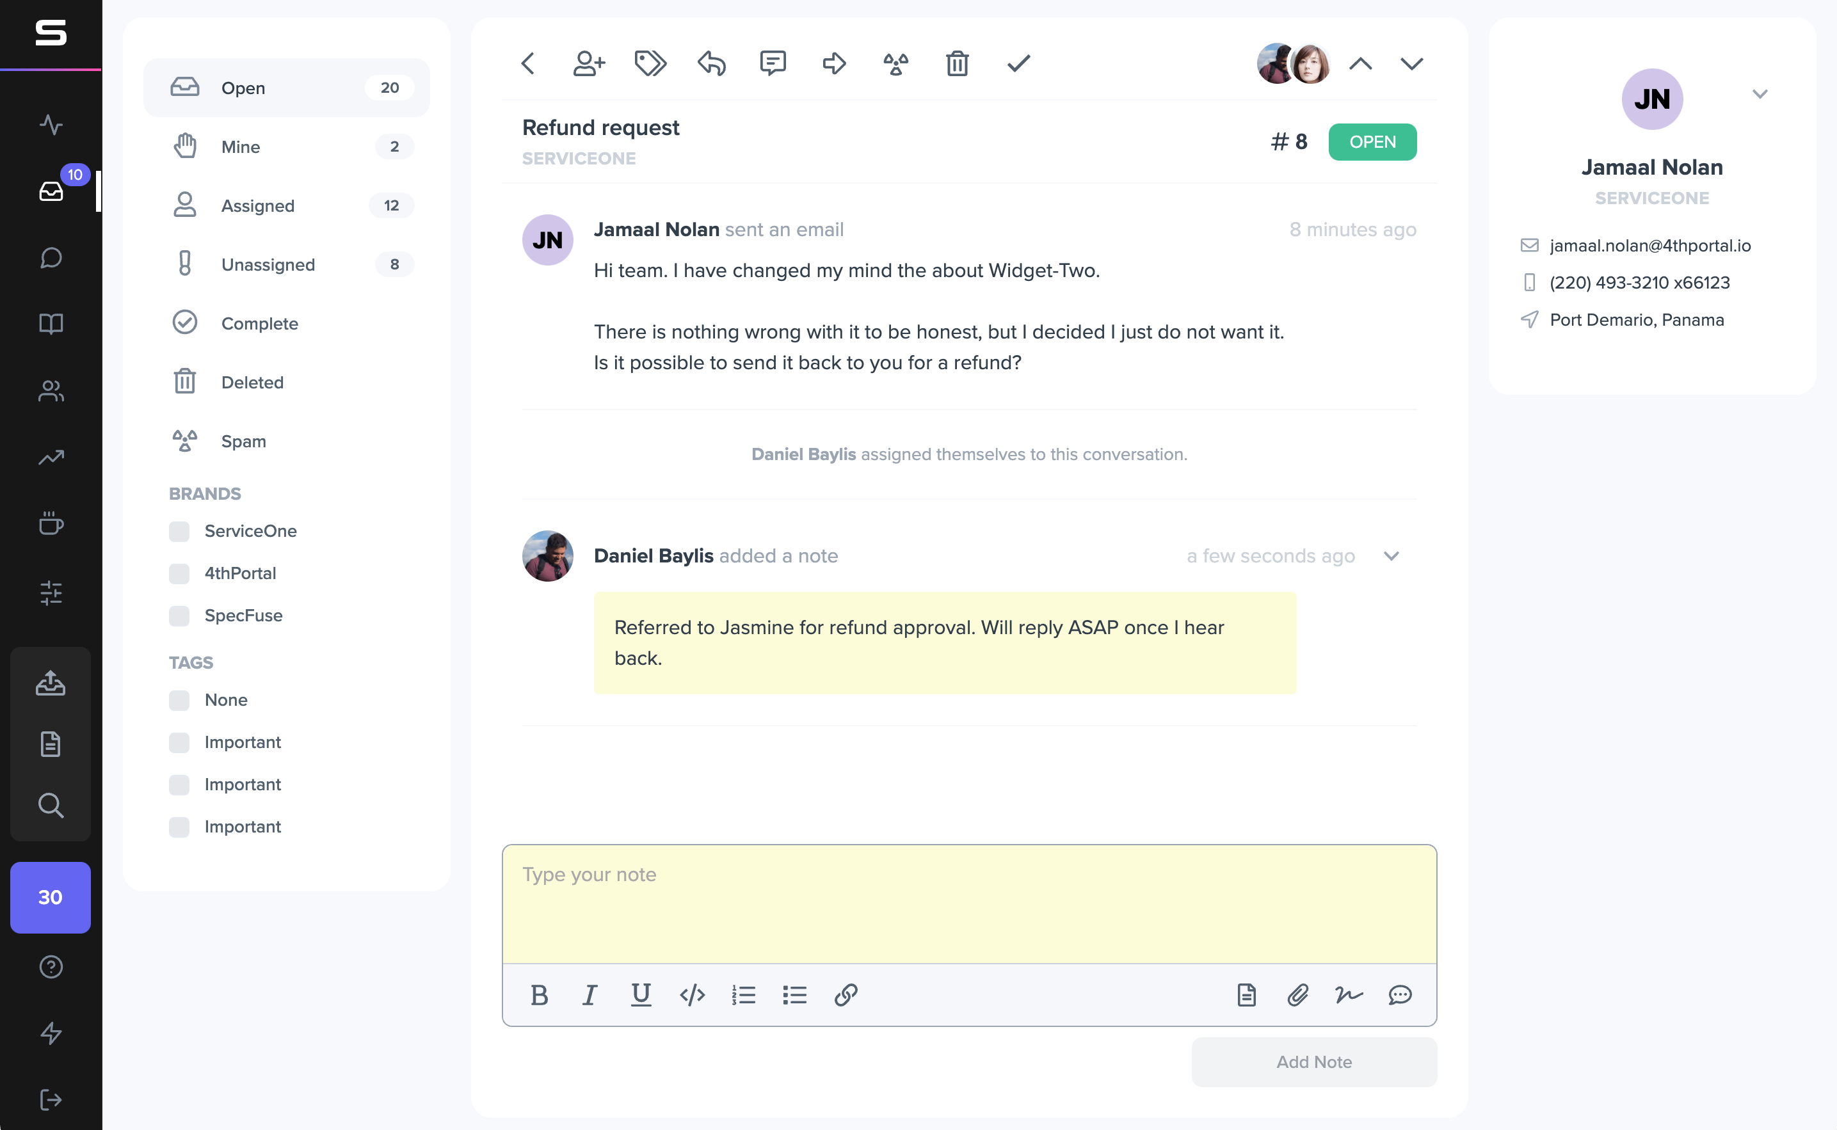The width and height of the screenshot is (1837, 1130).
Task: Click Add Note button
Action: click(1313, 1062)
